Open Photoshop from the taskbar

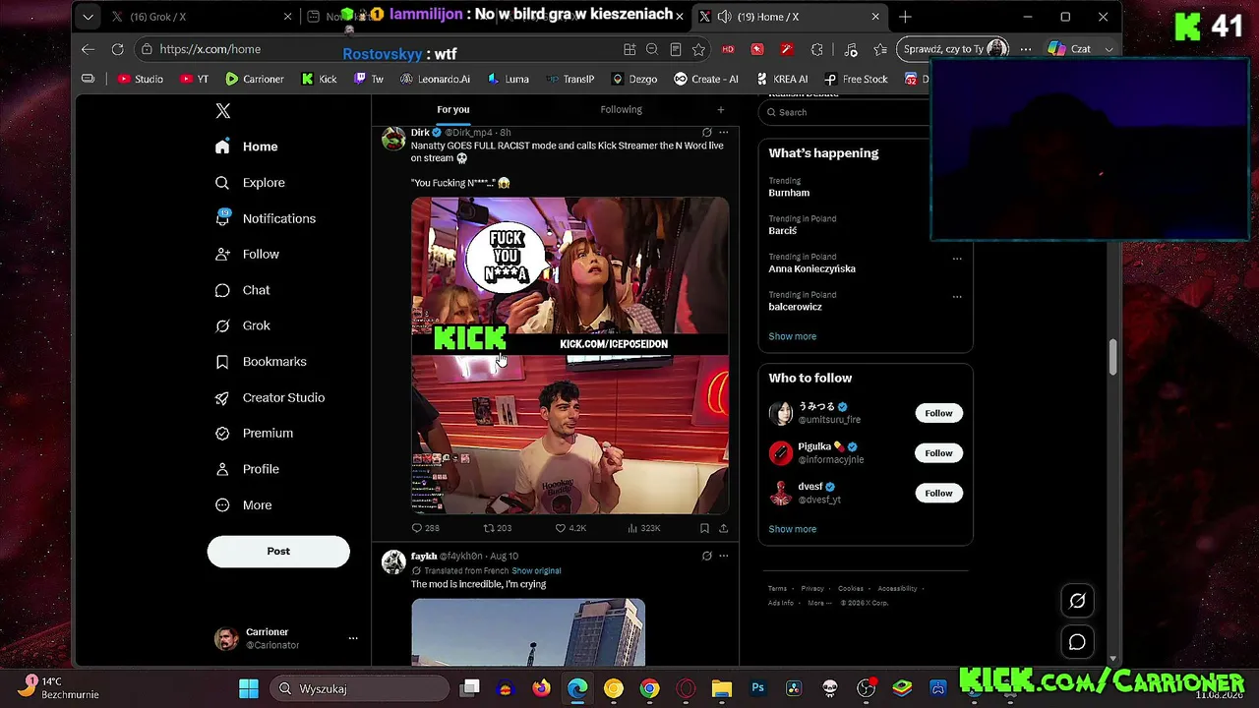tap(757, 688)
